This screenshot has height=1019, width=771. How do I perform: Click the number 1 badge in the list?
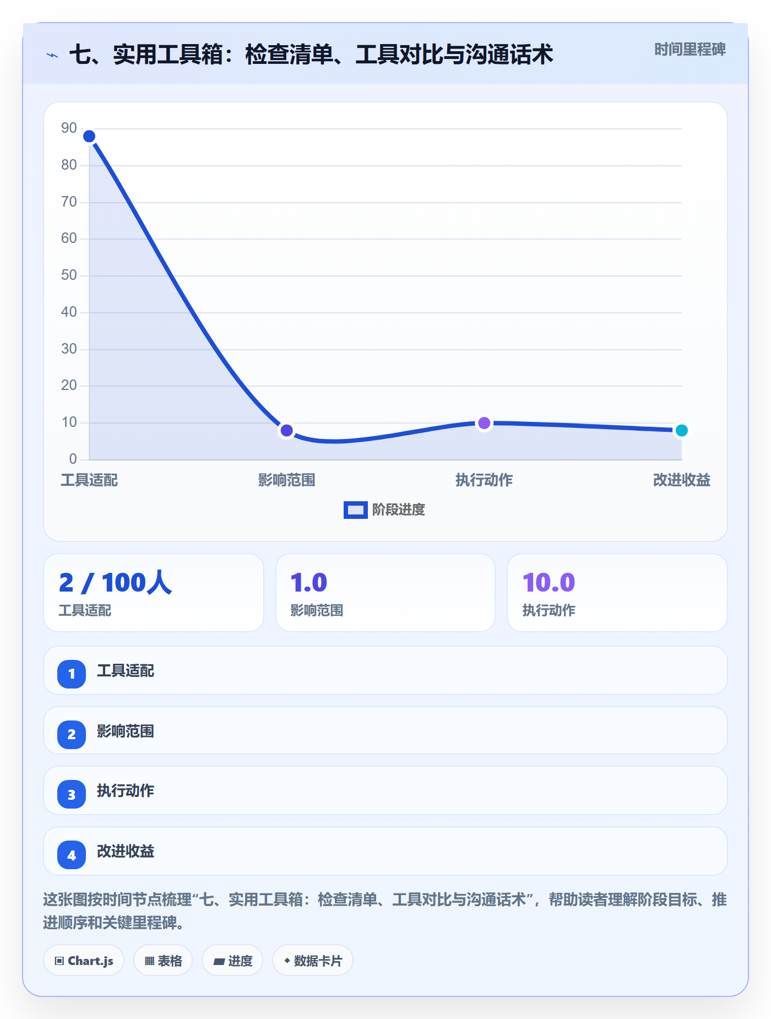72,674
